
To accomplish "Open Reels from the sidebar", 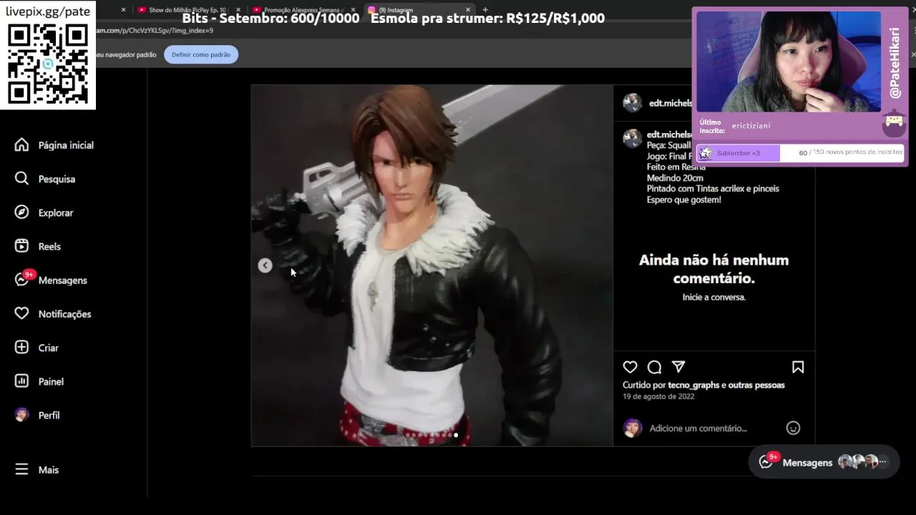I will pyautogui.click(x=38, y=246).
